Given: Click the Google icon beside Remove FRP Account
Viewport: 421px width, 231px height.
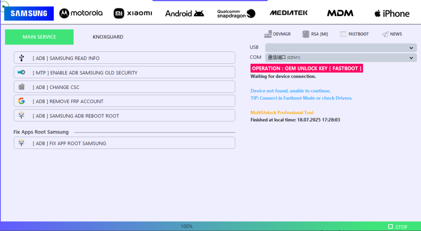Looking at the screenshot, I should point(21,101).
